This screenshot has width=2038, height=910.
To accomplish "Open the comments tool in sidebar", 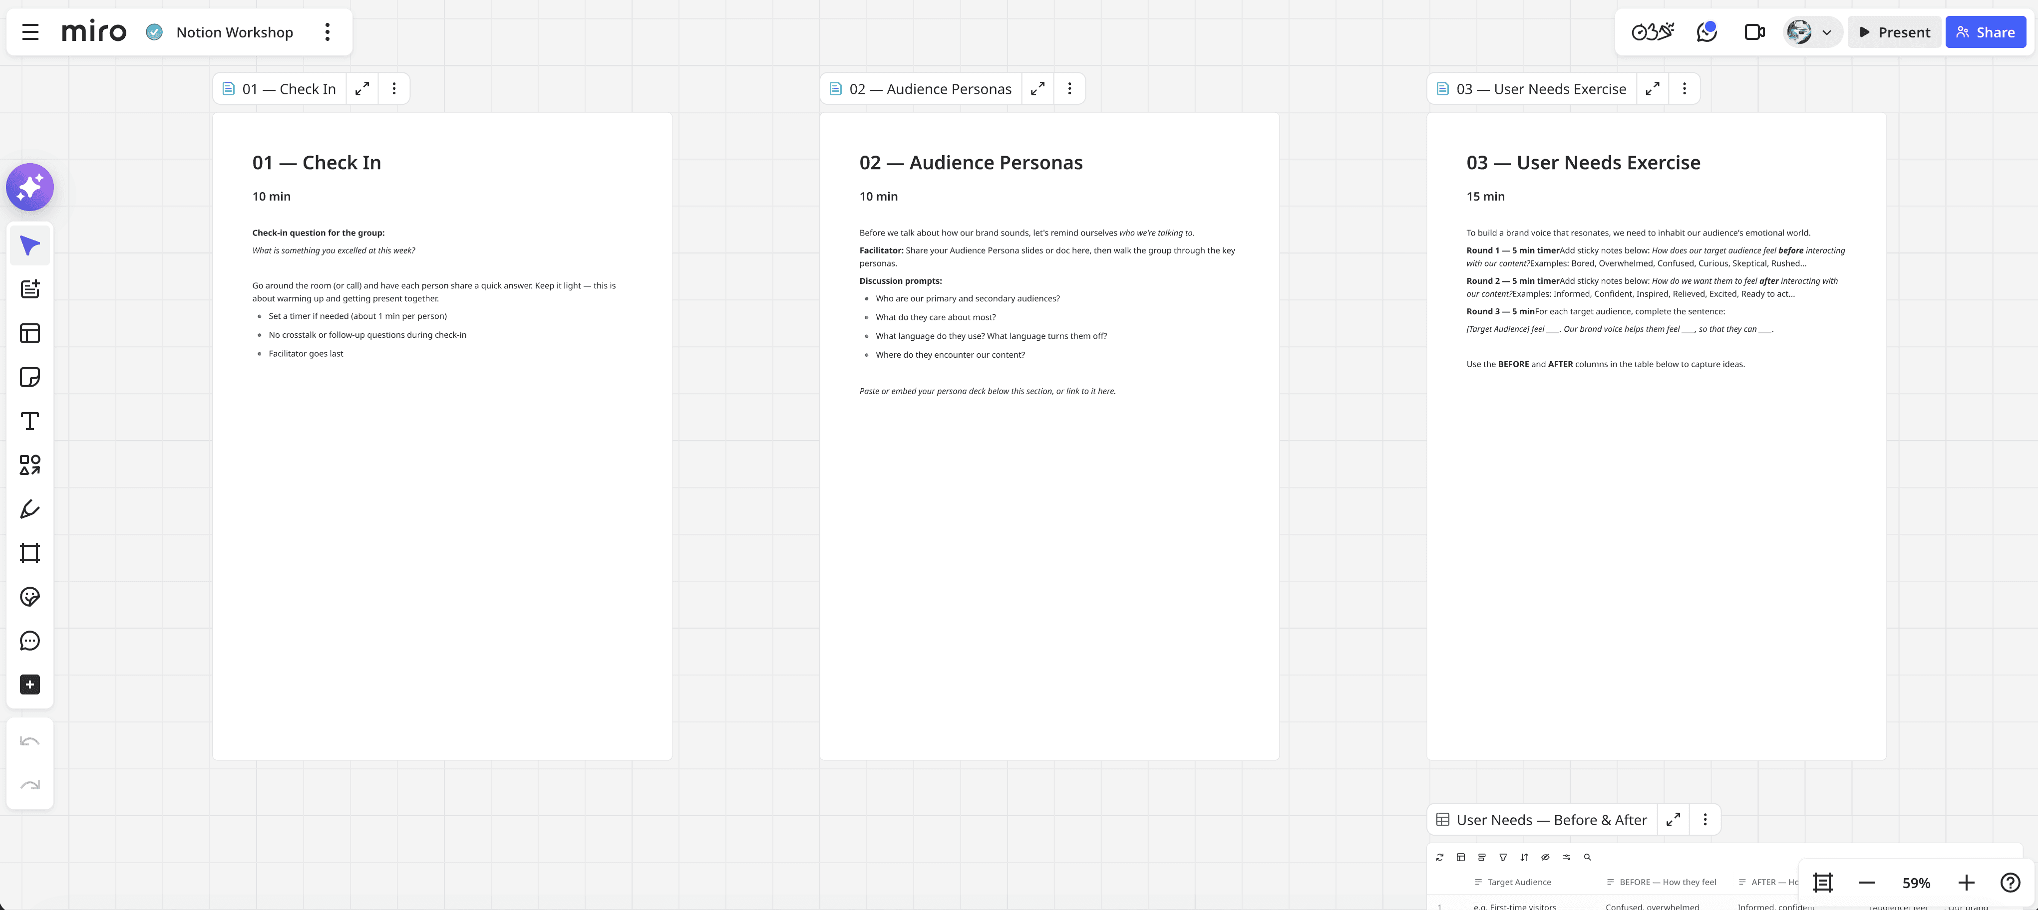I will coord(30,641).
